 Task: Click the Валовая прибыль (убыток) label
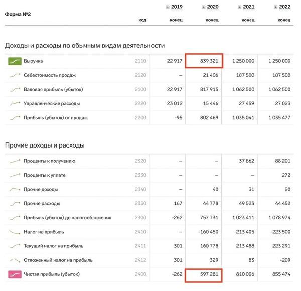click(53, 89)
